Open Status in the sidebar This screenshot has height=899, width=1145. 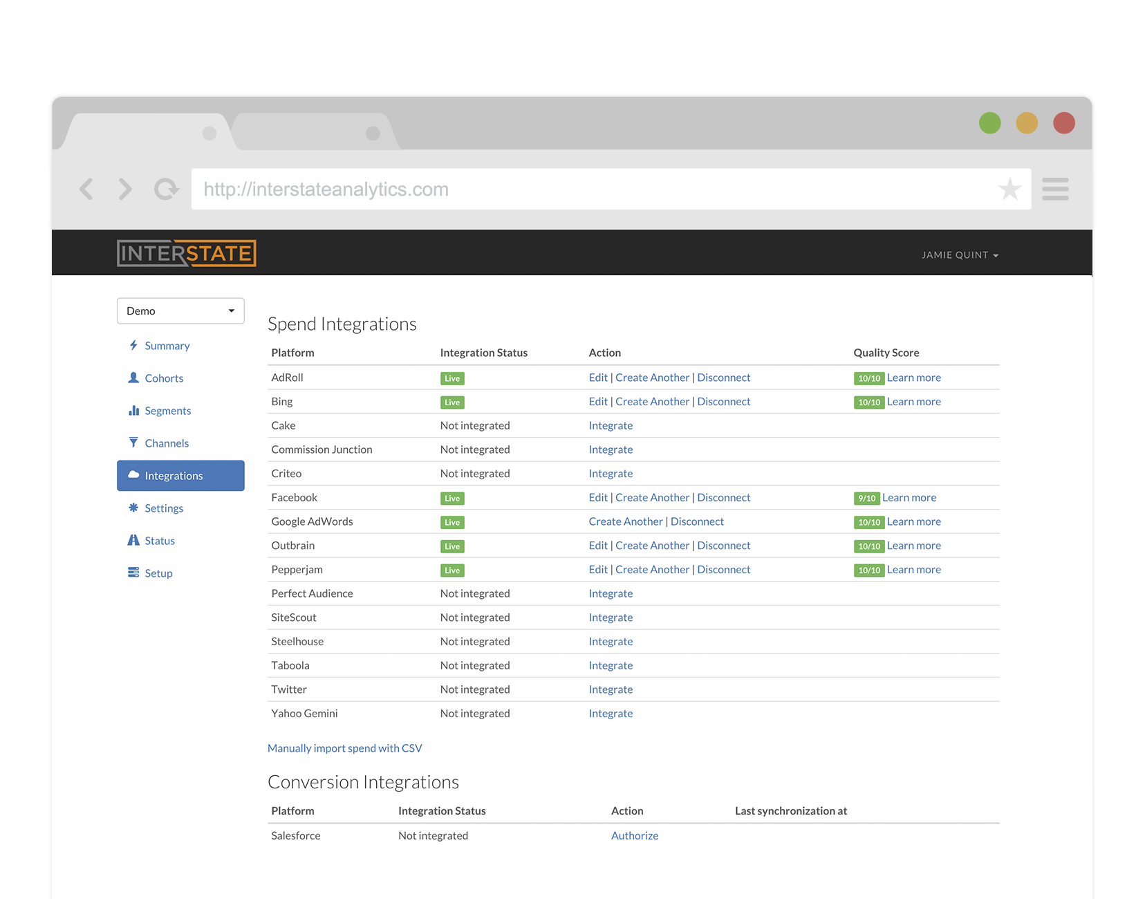coord(160,541)
